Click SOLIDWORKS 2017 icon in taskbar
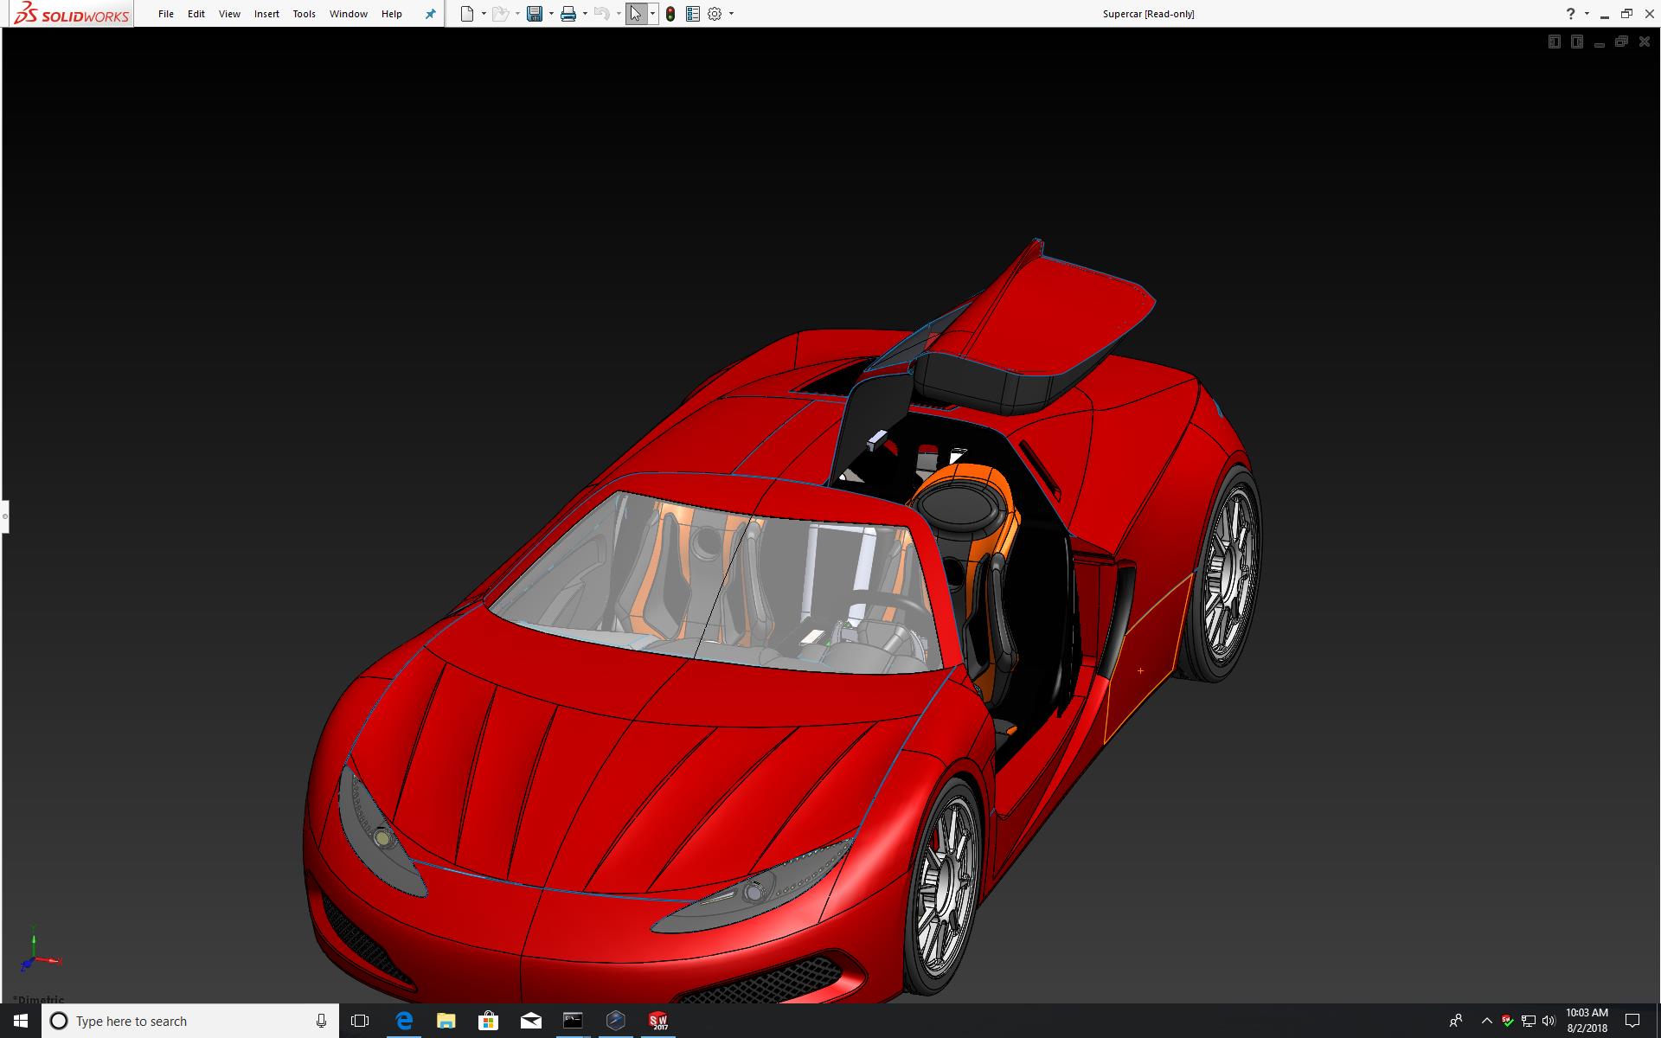 (658, 1021)
